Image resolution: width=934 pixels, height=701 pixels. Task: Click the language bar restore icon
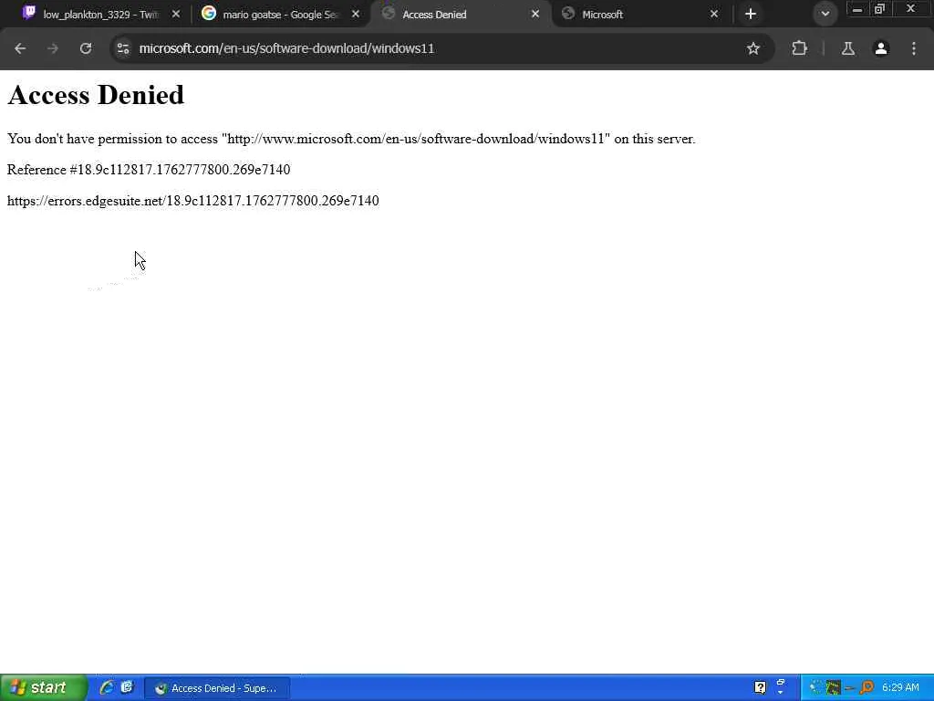[781, 683]
